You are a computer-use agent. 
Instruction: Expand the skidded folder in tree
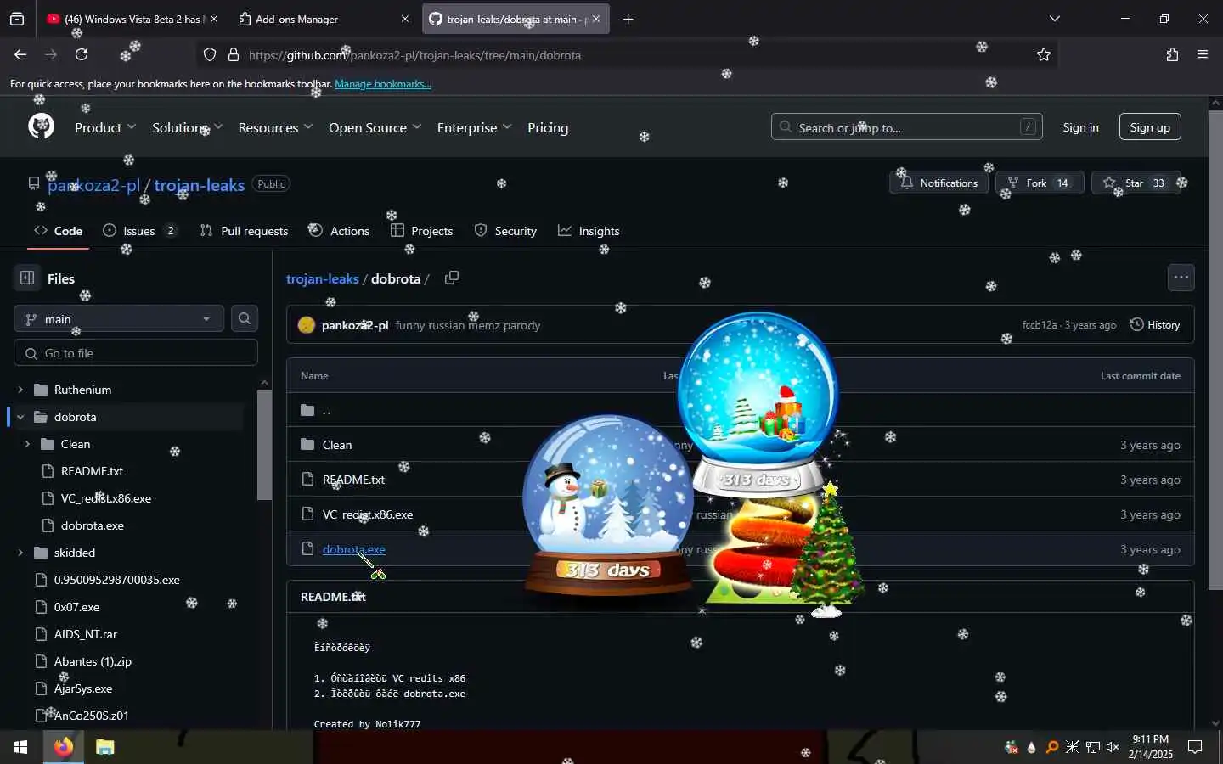(20, 553)
